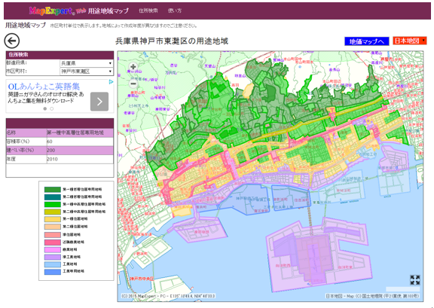
Task: Go back using the circled arrow icon
Action: click(x=11, y=41)
